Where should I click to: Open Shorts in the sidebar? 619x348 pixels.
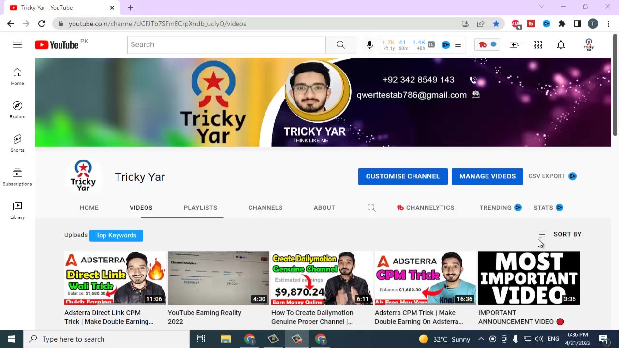[x=17, y=143]
